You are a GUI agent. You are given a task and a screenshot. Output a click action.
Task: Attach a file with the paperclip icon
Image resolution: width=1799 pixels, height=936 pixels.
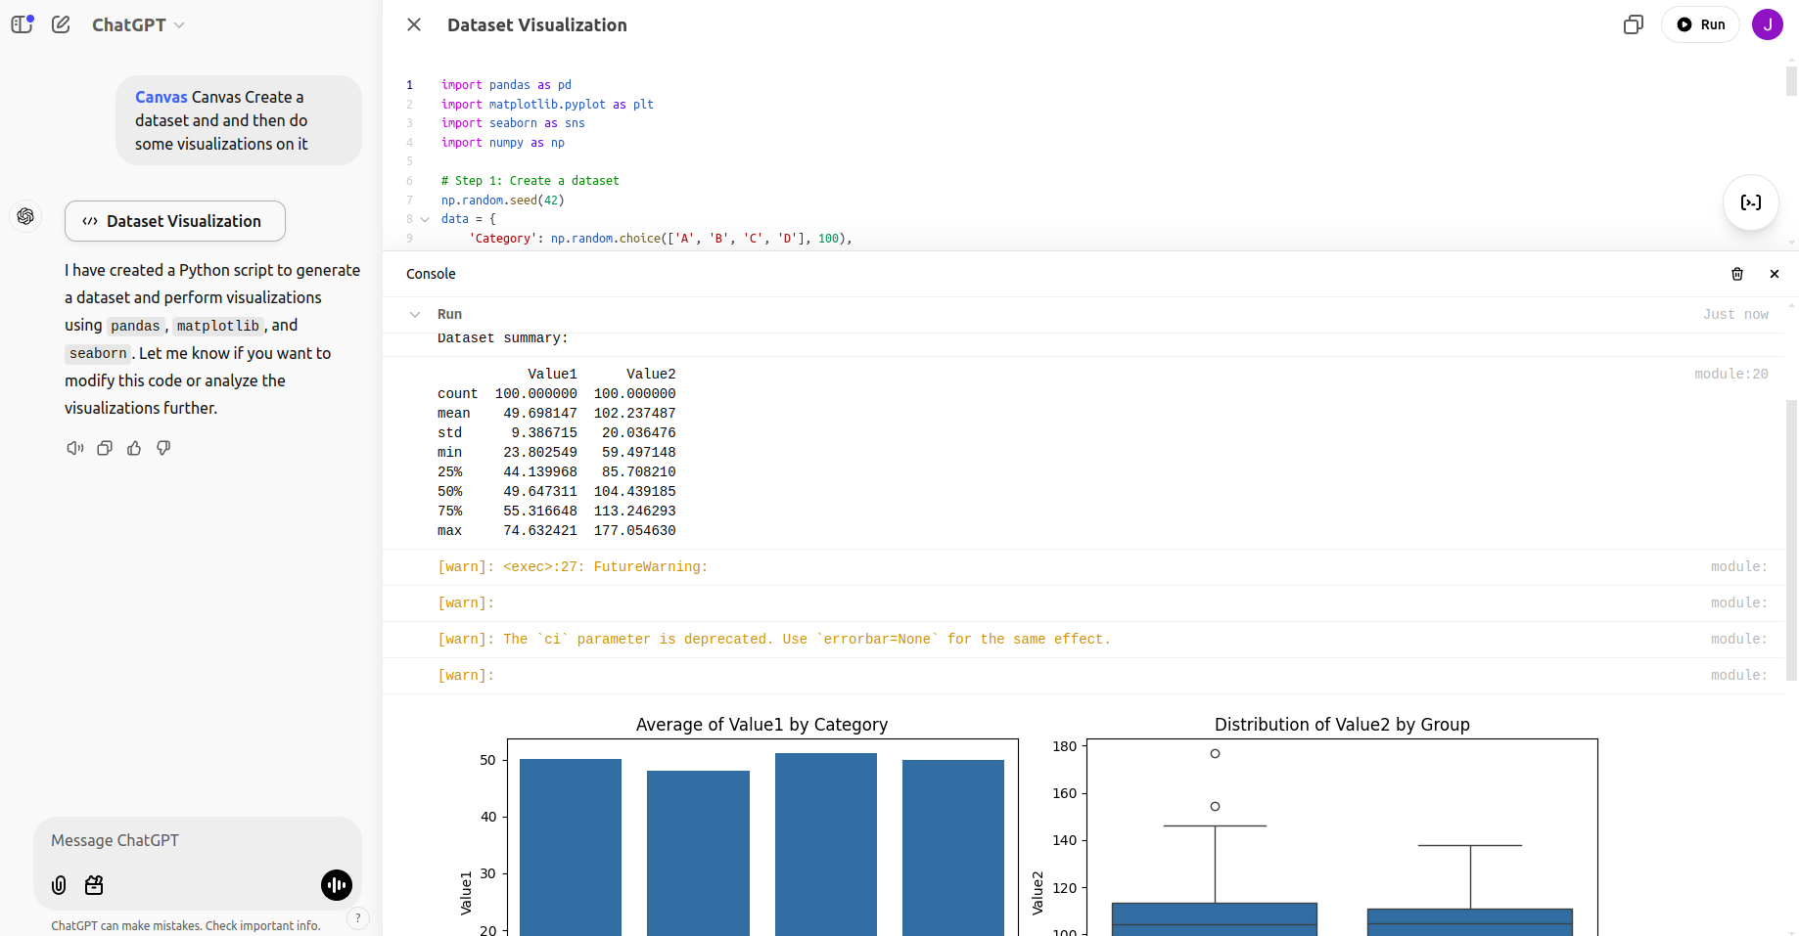pos(59,885)
